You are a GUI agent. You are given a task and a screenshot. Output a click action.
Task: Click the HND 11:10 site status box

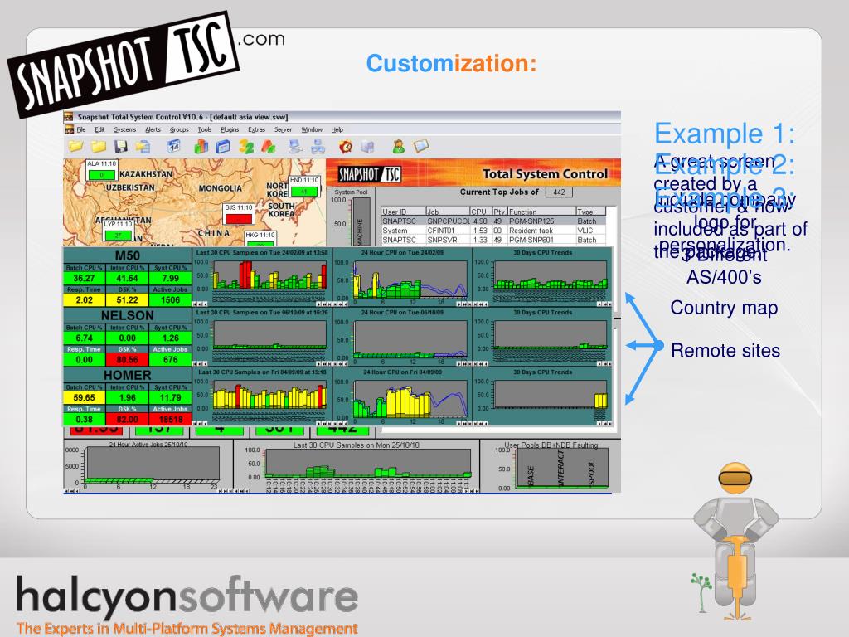[304, 187]
